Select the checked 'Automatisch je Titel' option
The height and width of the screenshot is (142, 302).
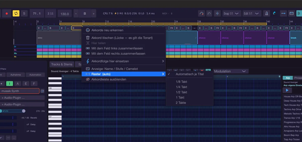point(190,74)
